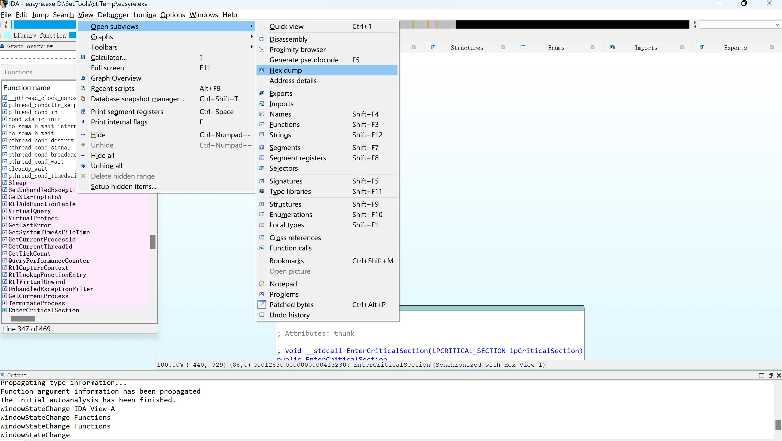The width and height of the screenshot is (782, 441).
Task: Click the Patched bytes pencil icon
Action: click(x=262, y=304)
